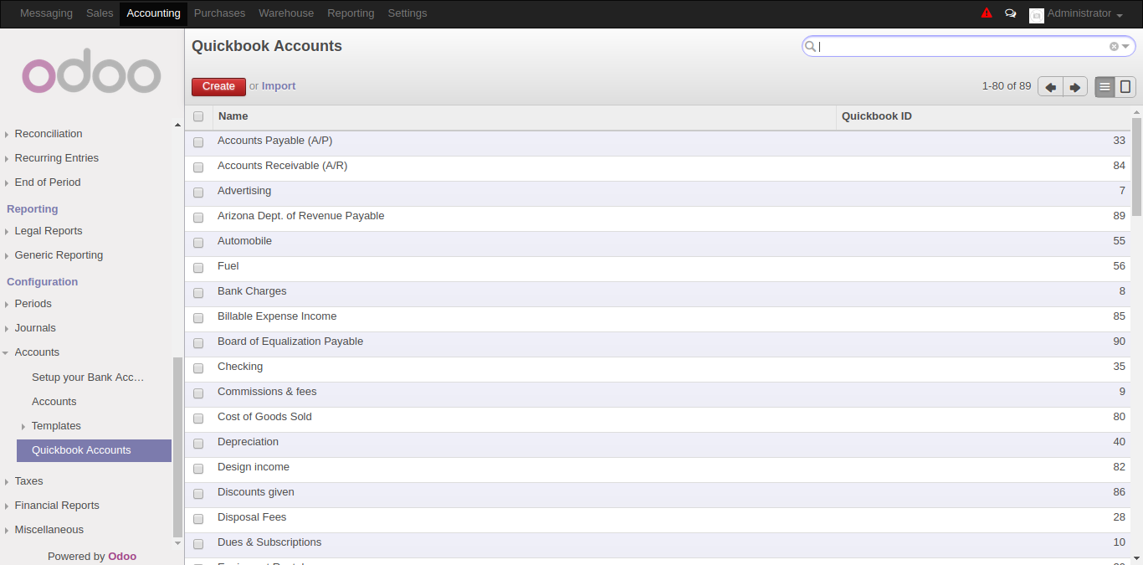Open the Purchases top menu
Screen dimensions: 1143x565
pos(219,13)
